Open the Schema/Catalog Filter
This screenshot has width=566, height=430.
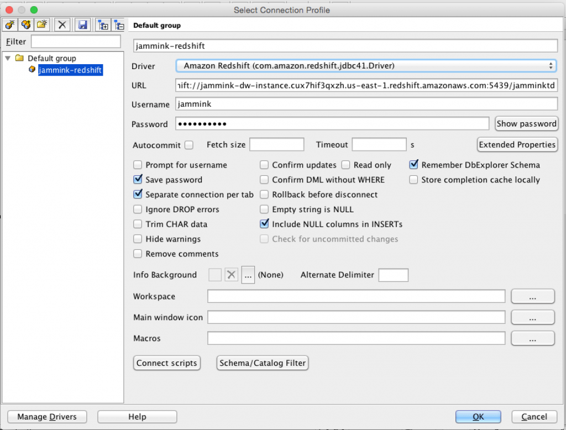[263, 363]
